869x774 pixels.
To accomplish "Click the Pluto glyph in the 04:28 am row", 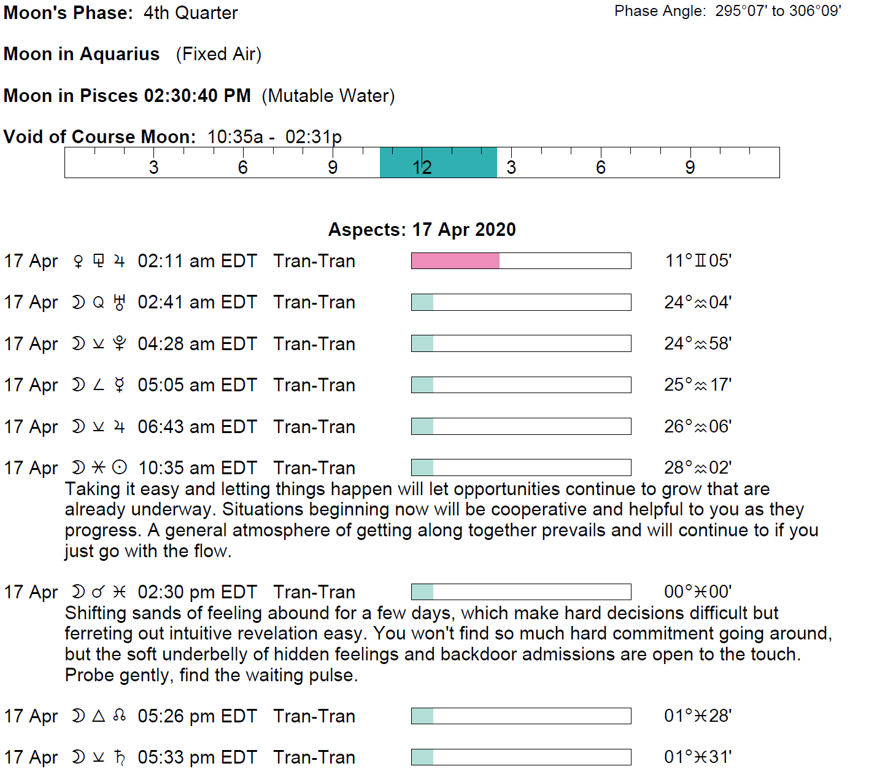I will click(120, 343).
